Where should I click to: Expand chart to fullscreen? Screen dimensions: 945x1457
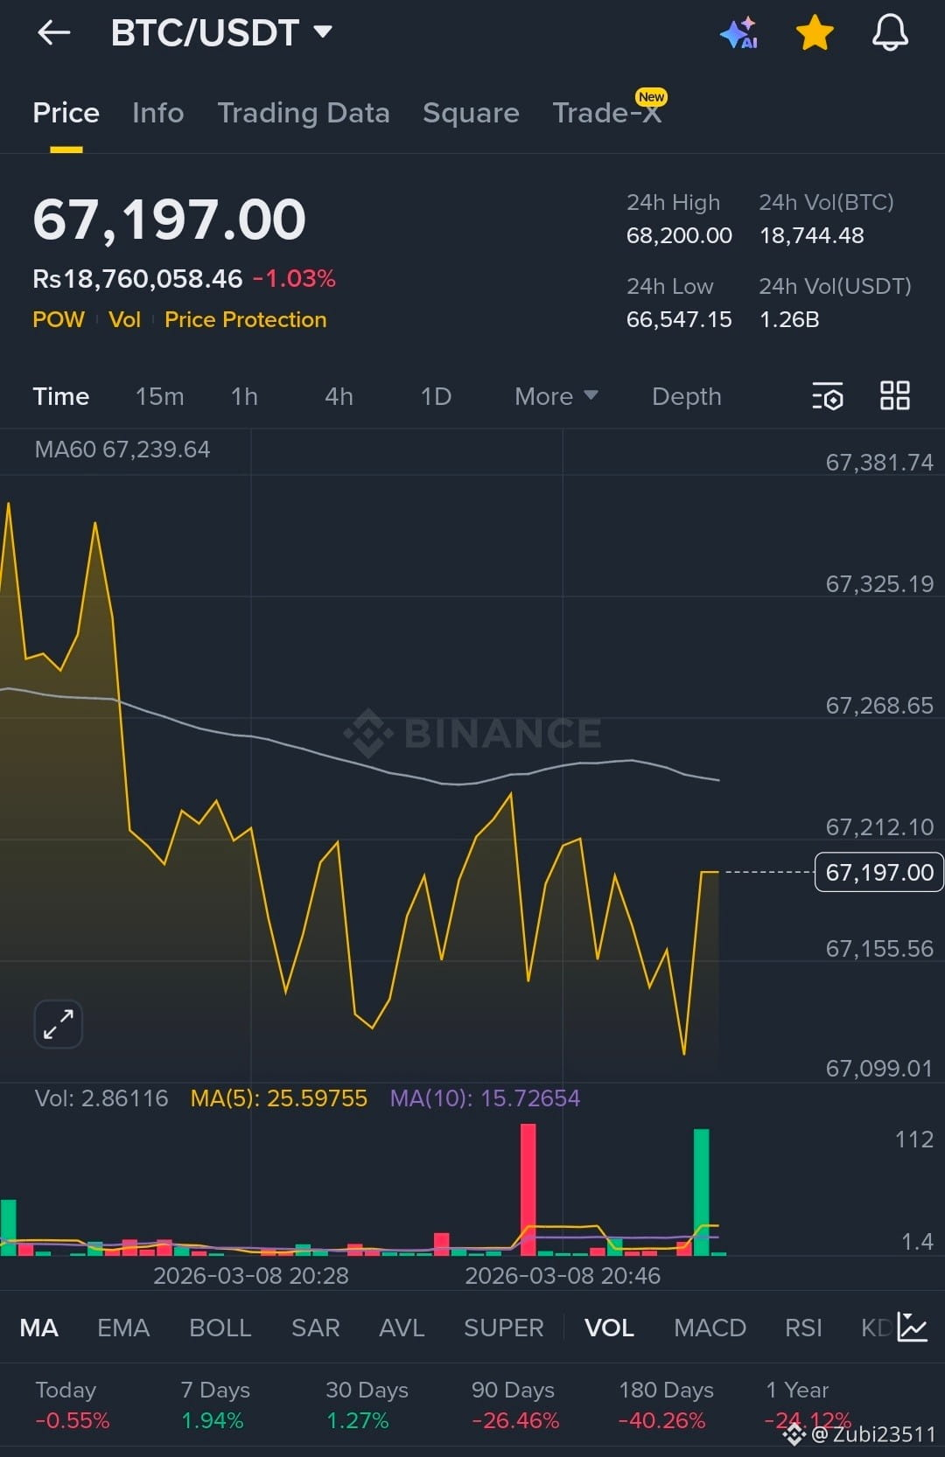(x=59, y=1024)
